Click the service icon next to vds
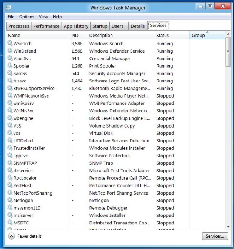Screen dimensions: 234x249 pos(10,133)
